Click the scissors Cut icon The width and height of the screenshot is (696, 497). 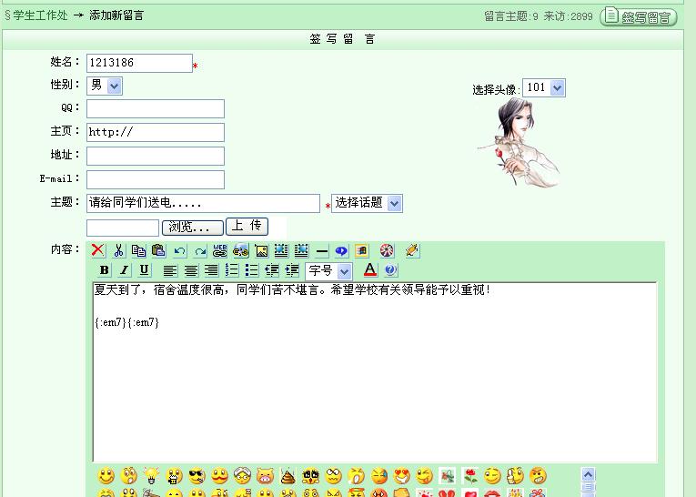coord(118,250)
